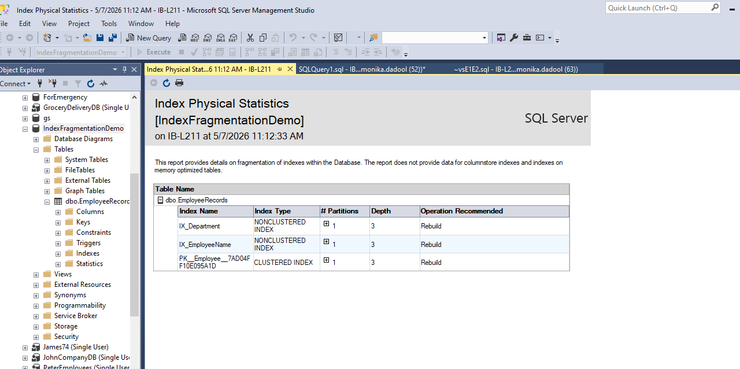
Task: Click the Solution Explorer icon in toolbar
Action: pyautogui.click(x=501, y=38)
